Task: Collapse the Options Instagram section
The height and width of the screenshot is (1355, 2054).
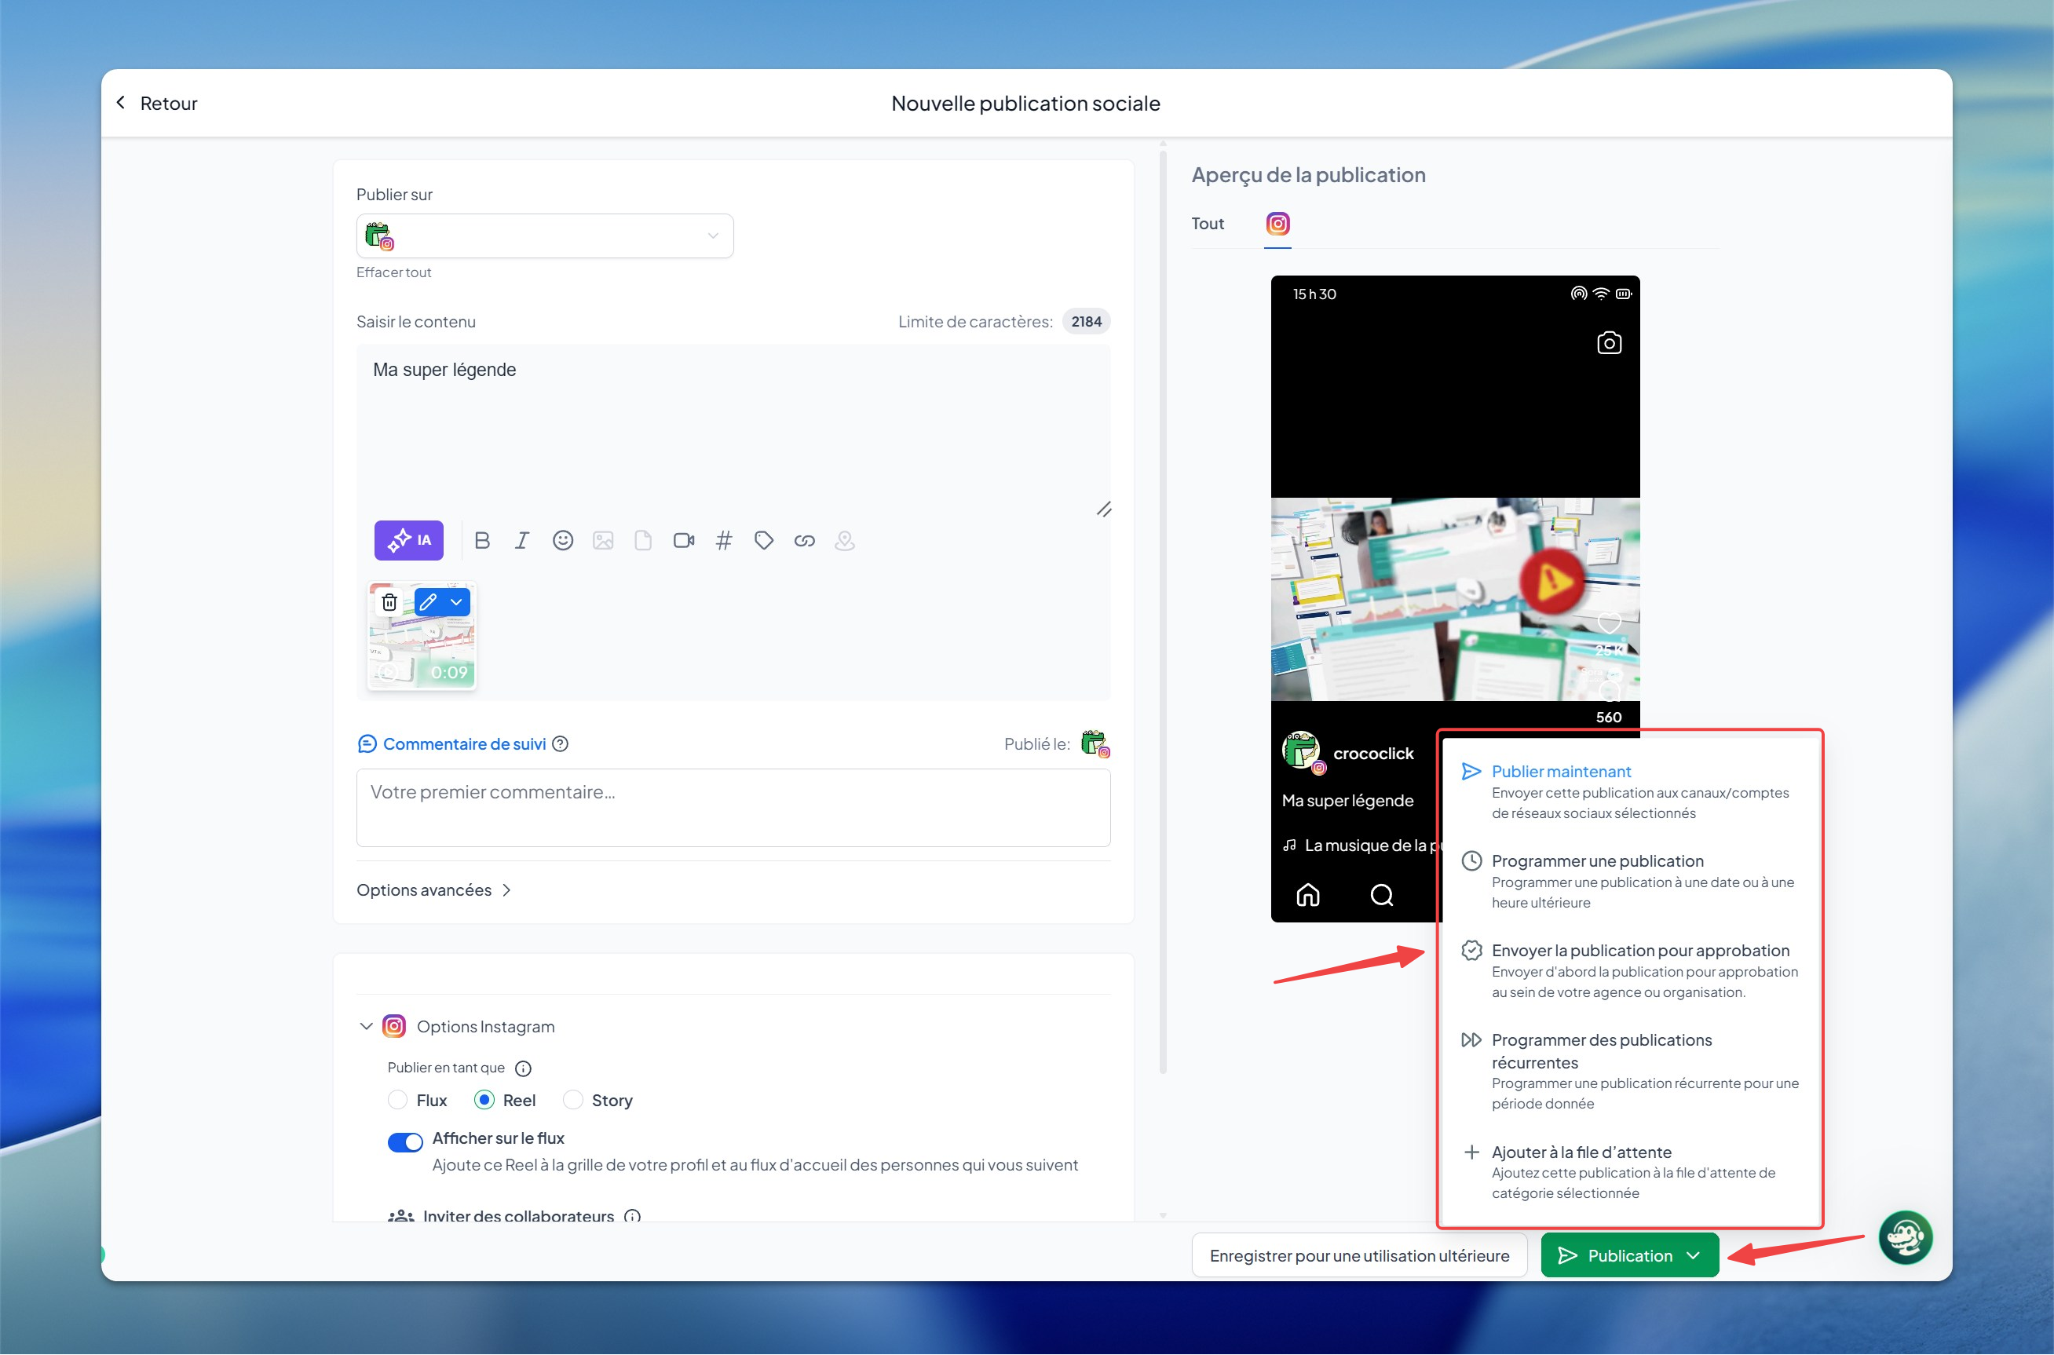Action: click(366, 1026)
